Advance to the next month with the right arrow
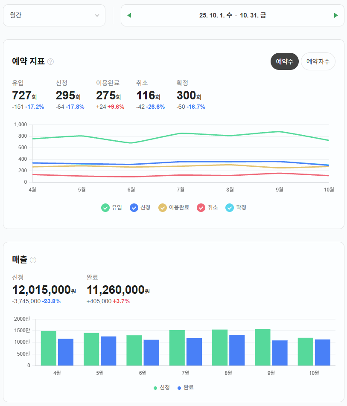This screenshot has width=347, height=406. pyautogui.click(x=336, y=15)
